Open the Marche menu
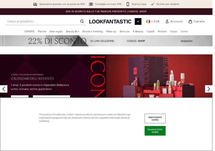Screen dimensions: 215x151 click(42, 31)
